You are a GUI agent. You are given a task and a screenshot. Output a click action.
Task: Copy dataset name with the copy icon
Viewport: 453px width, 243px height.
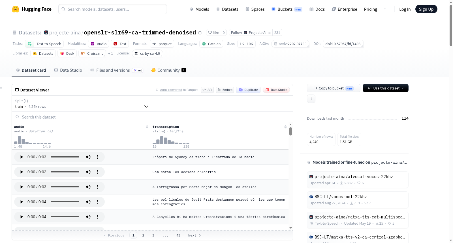pos(200,32)
